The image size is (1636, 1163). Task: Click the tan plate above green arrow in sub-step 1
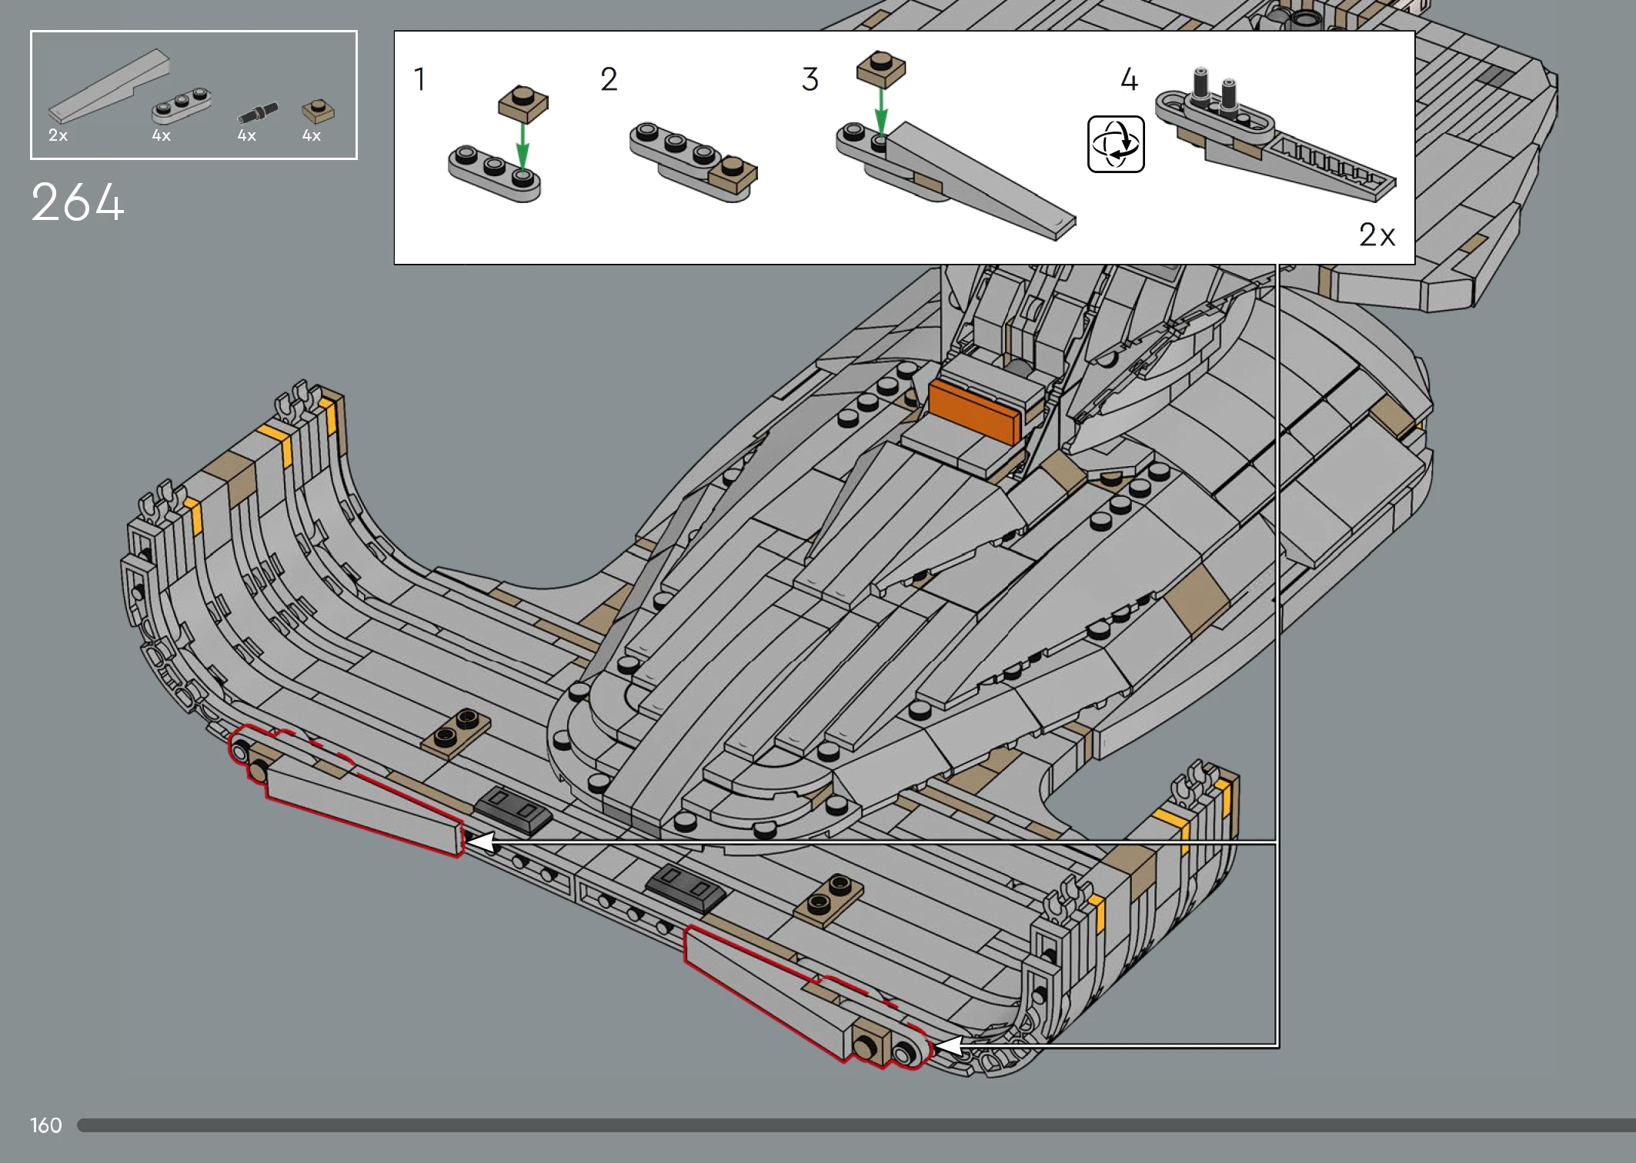click(523, 104)
